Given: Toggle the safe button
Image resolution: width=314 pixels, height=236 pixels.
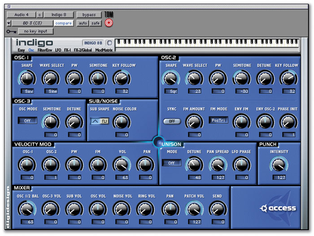Looking at the screenshot, I should [x=96, y=23].
